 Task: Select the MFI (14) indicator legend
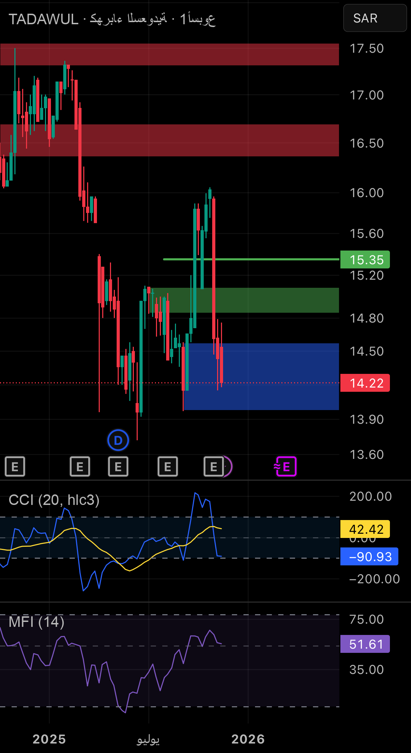37,622
